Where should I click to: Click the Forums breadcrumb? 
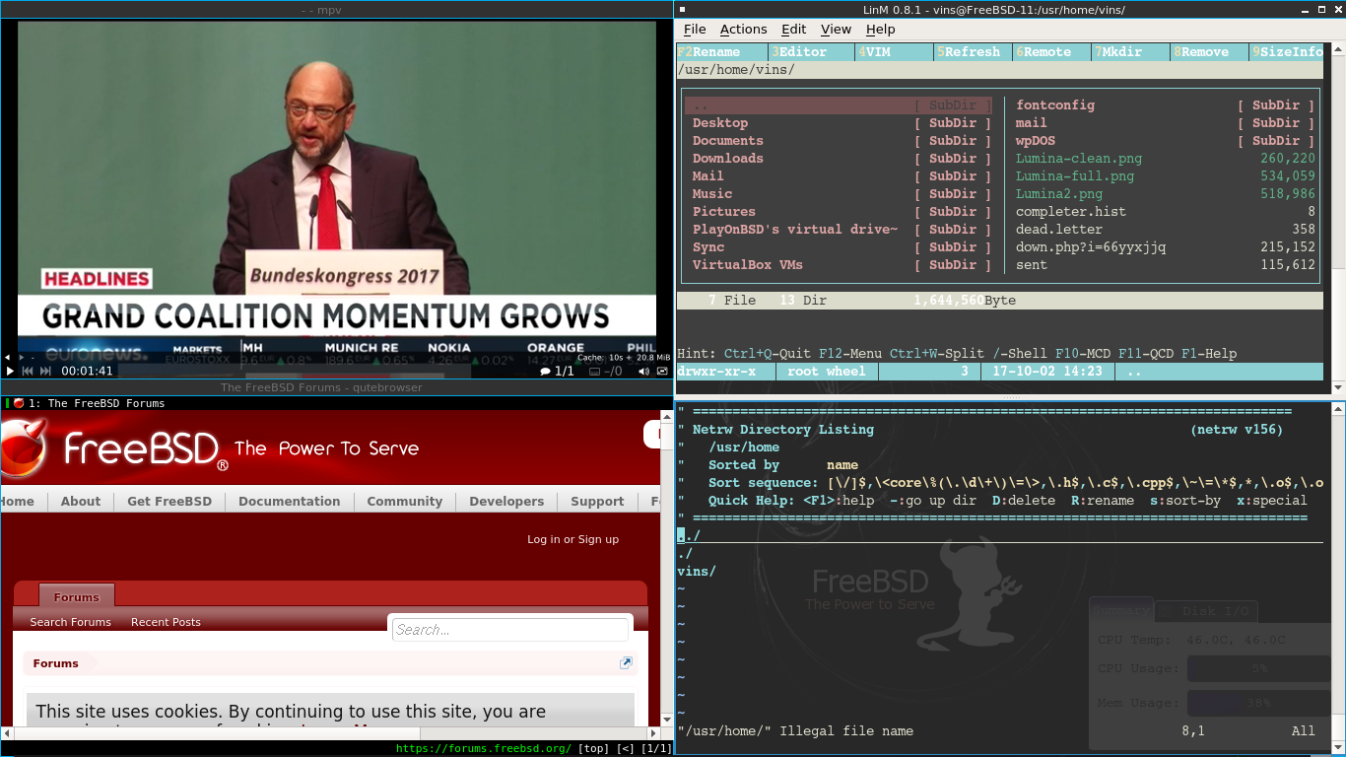55,663
